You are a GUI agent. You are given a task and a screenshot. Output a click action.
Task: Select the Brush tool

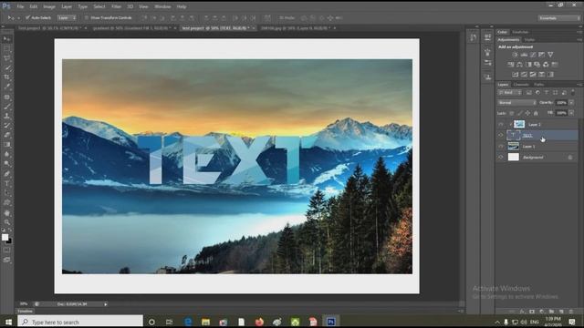pyautogui.click(x=7, y=107)
